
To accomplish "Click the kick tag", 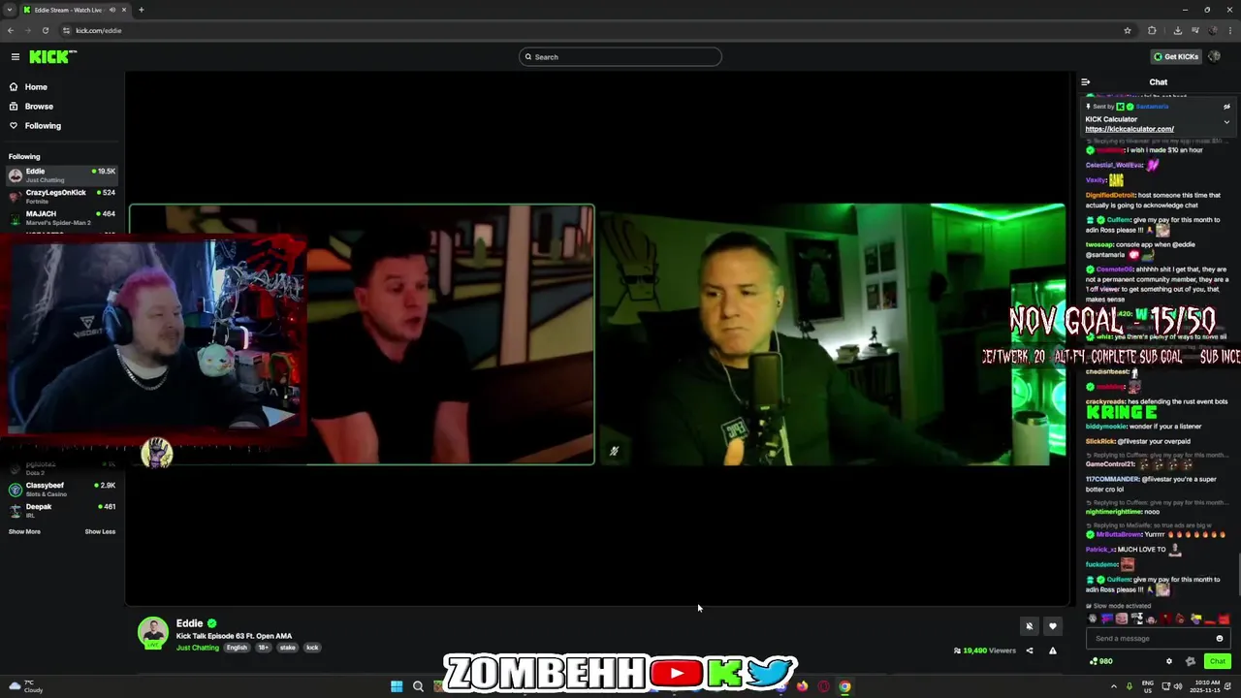I will pos(312,648).
